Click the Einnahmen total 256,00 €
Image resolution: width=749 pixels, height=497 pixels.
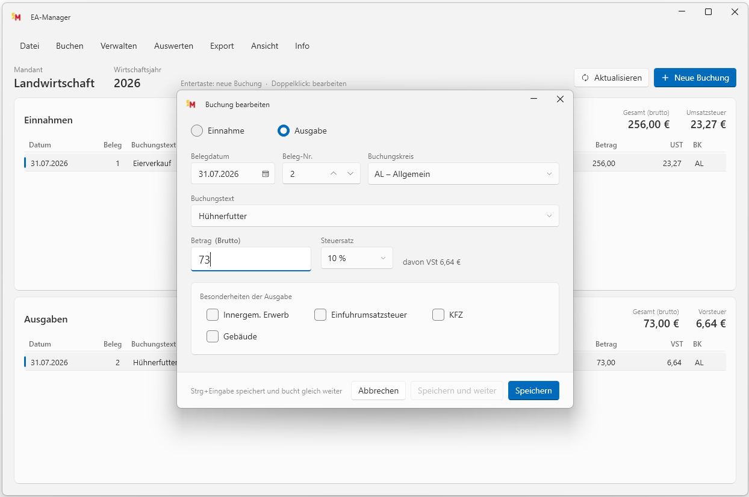pos(648,125)
